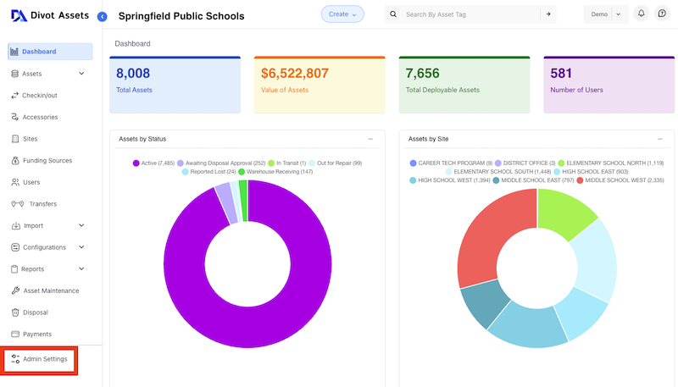Viewport: 678px width, 387px height.
Task: Go to Asset Maintenance page
Action: pyautogui.click(x=50, y=291)
